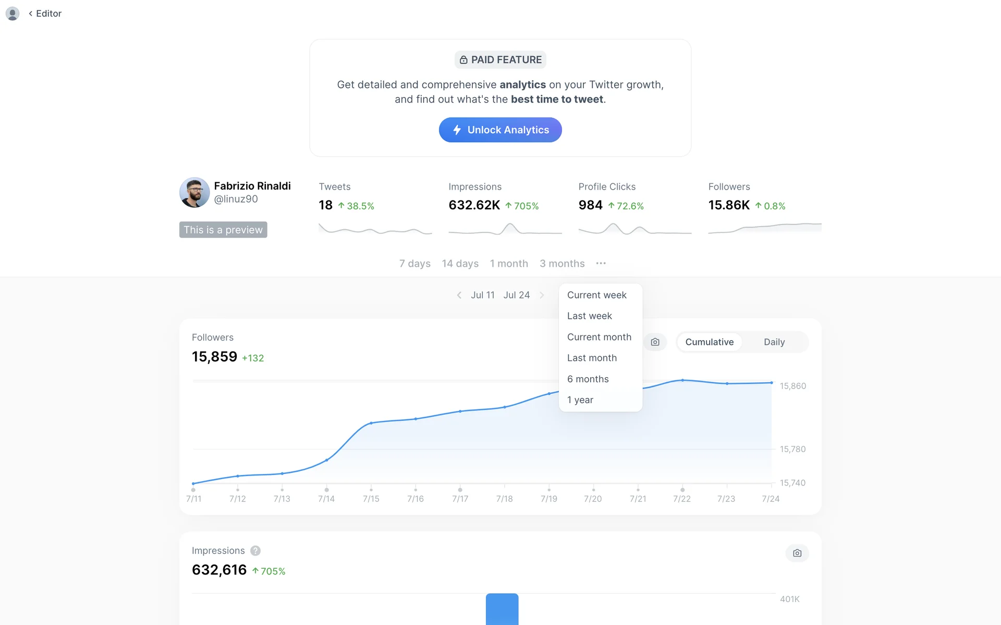The height and width of the screenshot is (625, 1001).
Task: Switch Followers chart to Cumulative
Action: click(709, 342)
